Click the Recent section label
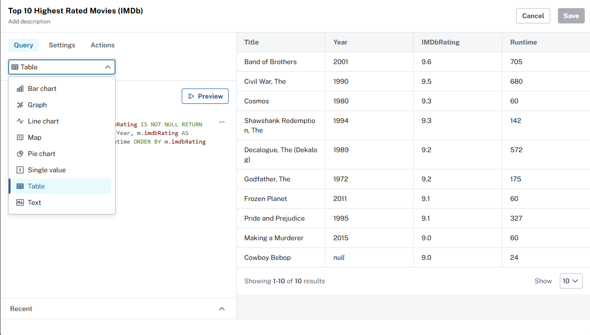The height and width of the screenshot is (335, 590). click(x=21, y=309)
